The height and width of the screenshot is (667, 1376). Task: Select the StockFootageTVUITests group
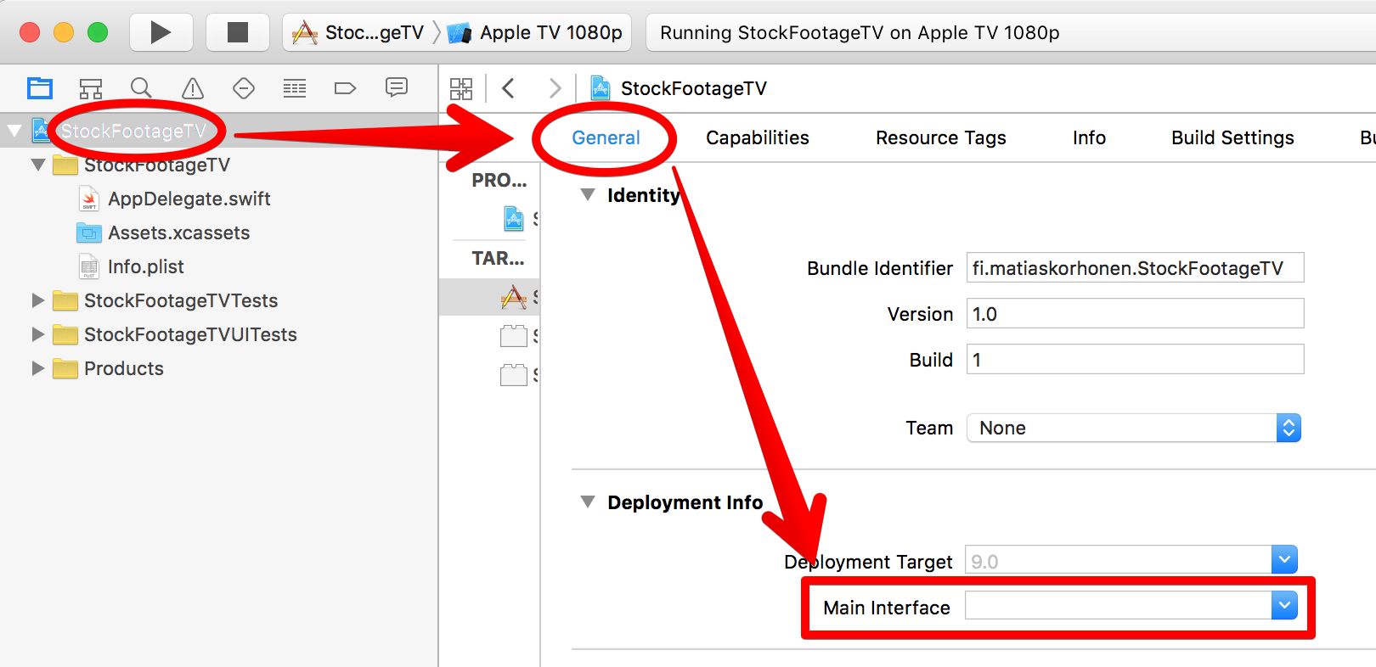(190, 334)
